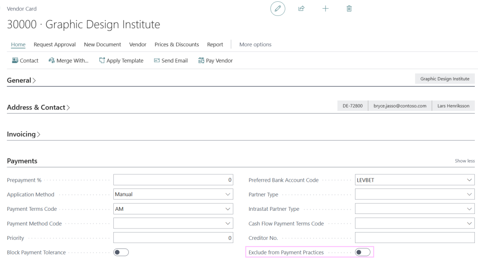Expand the Address & Contact section
Image resolution: width=478 pixels, height=258 pixels.
[38, 107]
